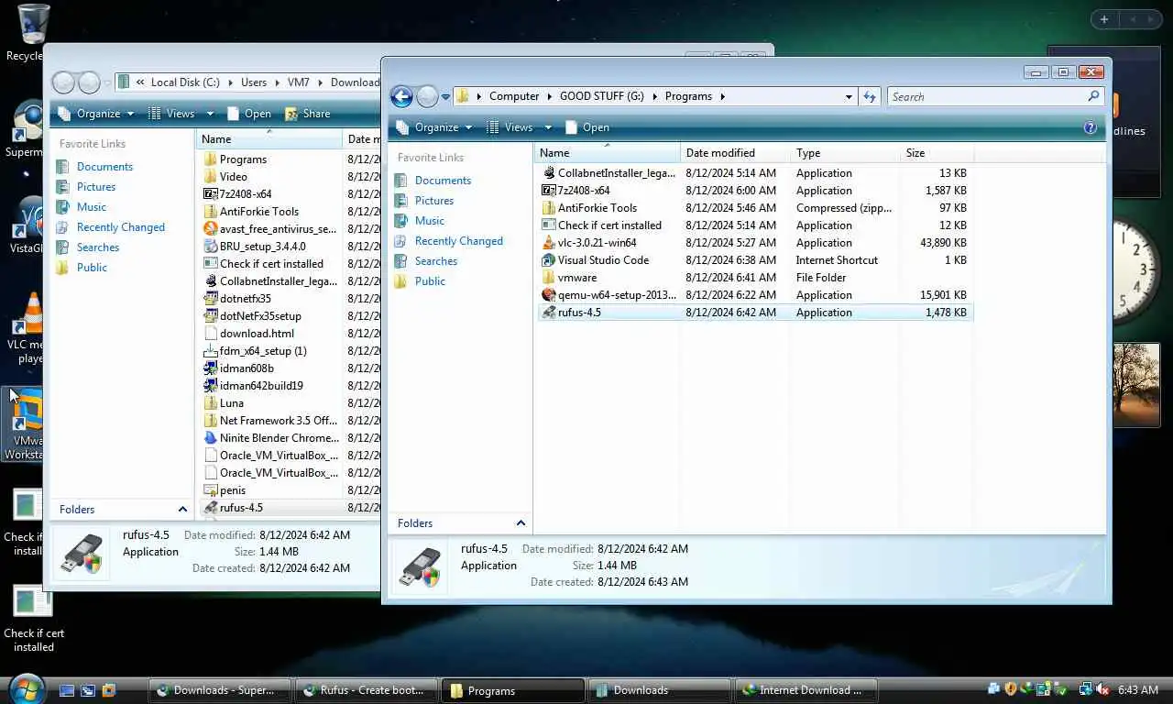Click VLC media player desktop shortcut
The height and width of the screenshot is (704, 1173).
tap(27, 328)
